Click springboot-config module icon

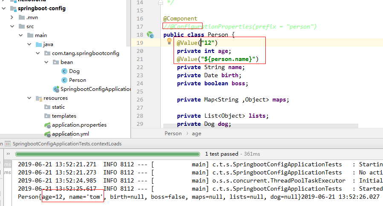pos(13,9)
